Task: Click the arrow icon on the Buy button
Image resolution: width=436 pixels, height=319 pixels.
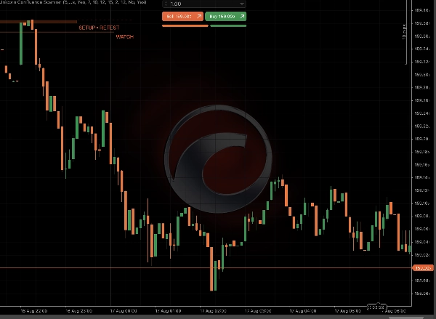Action: pyautogui.click(x=242, y=17)
